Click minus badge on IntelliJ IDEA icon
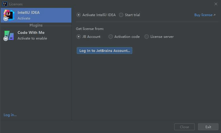The height and width of the screenshot is (133, 221). [6, 19]
